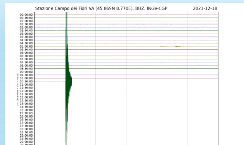Click the 19:30:00 time label
Screen dimensions: 244x145
click(x=26, y=139)
